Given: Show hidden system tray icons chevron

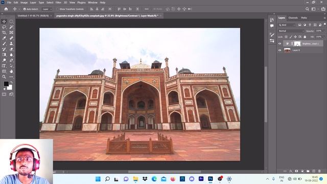Looking at the screenshot, I should [267, 179].
